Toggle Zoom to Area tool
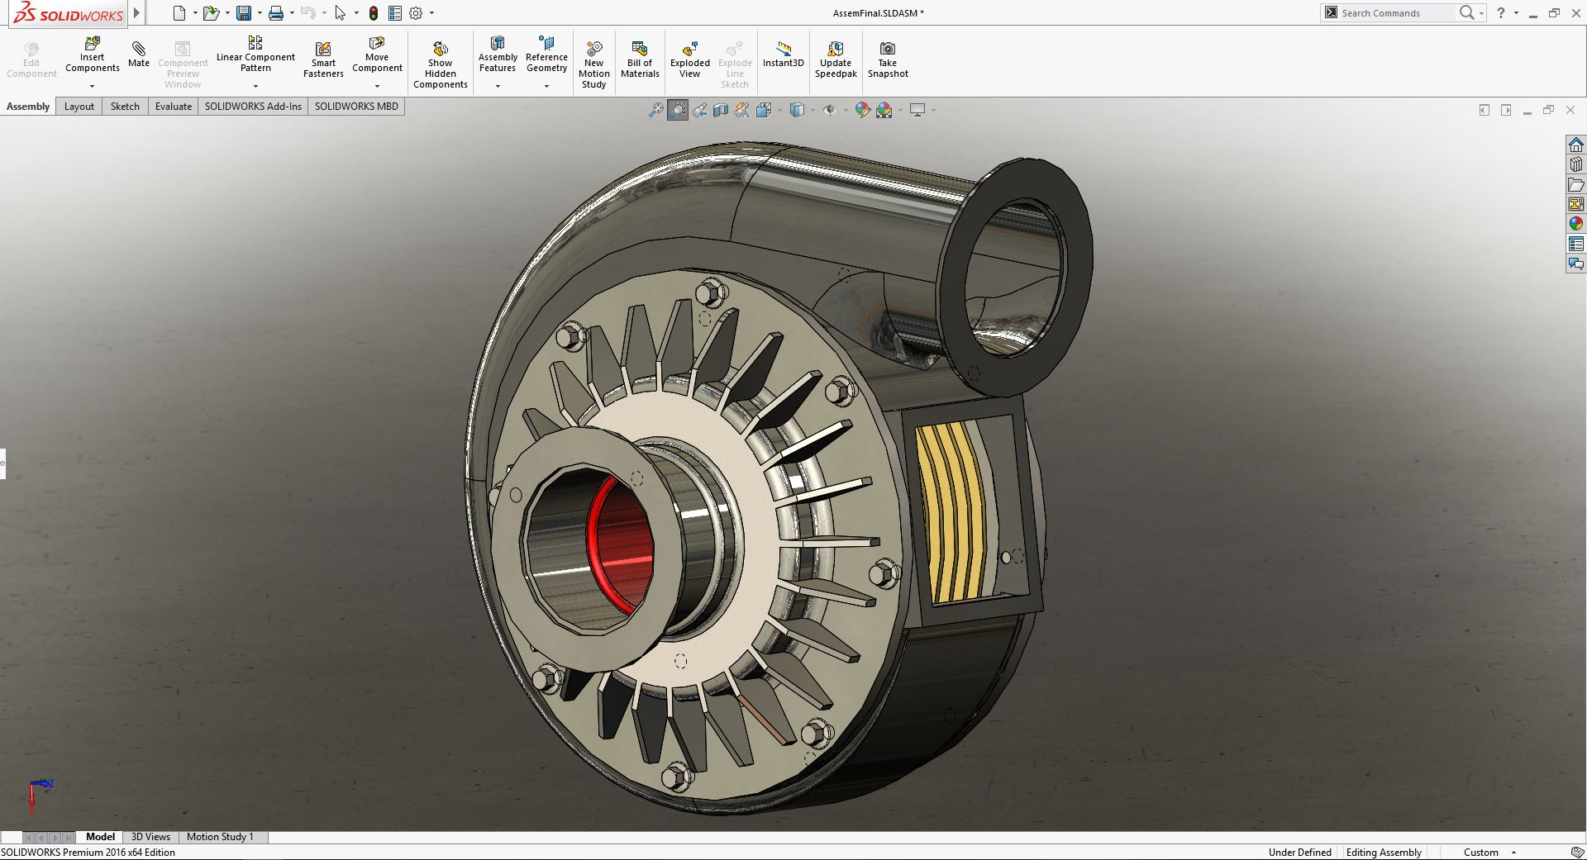Viewport: 1587px width, 860px height. (678, 110)
